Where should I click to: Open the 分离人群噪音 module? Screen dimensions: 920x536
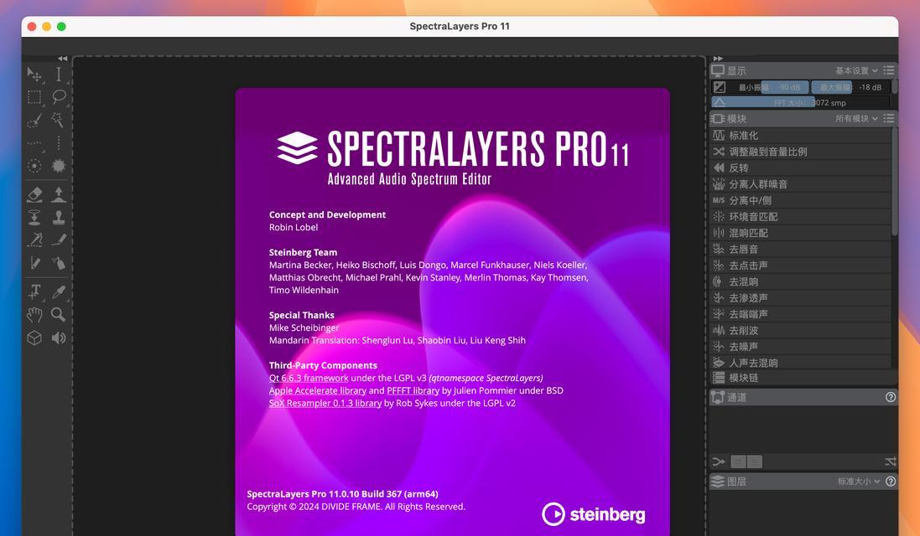click(x=800, y=184)
